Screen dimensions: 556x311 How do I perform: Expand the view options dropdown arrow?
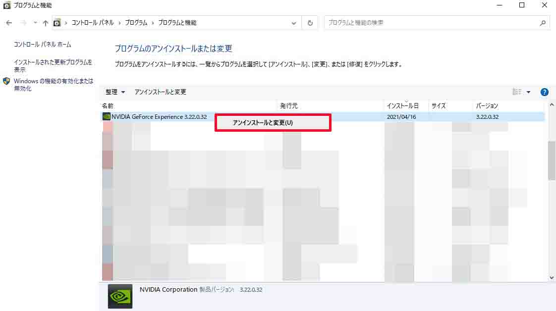(x=528, y=92)
